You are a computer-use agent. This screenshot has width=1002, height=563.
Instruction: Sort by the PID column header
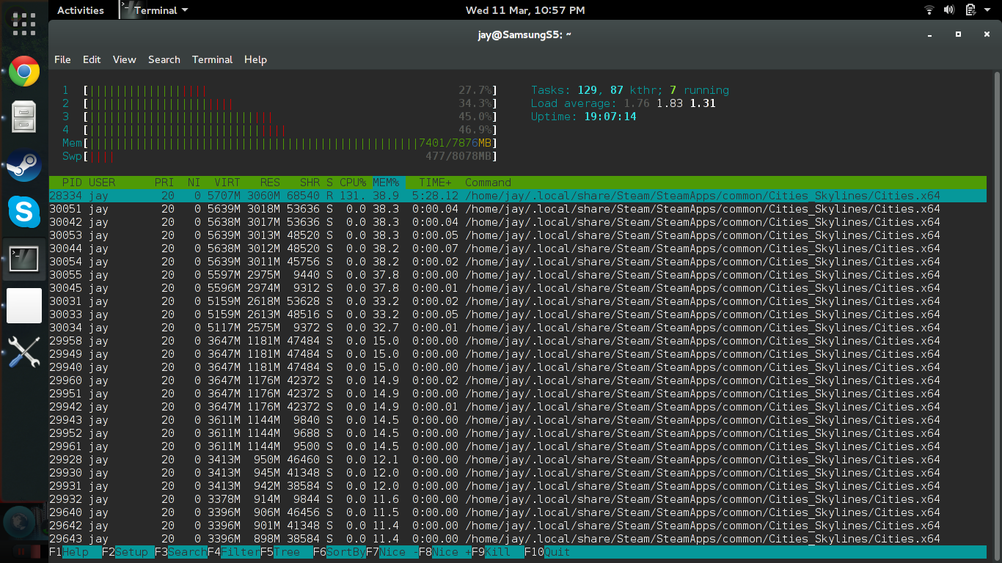tap(72, 183)
